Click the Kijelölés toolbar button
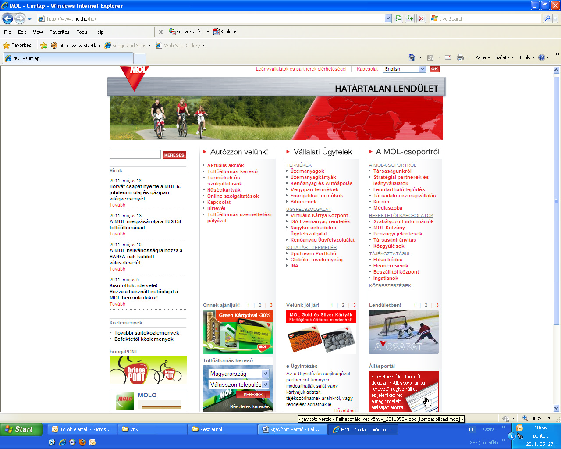Viewport: 561px width, 449px height. pos(225,32)
